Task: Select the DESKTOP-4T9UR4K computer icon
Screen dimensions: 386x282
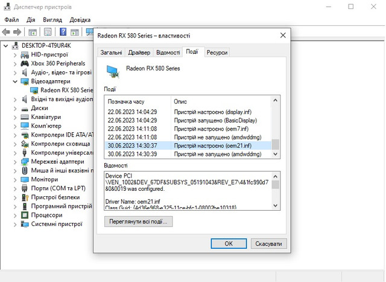Action: (16, 46)
